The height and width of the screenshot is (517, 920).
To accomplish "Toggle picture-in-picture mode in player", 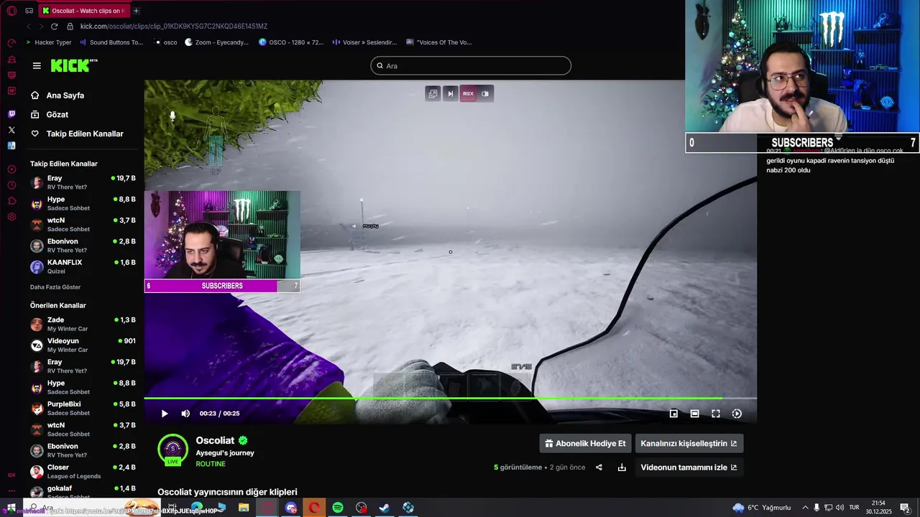I will 673,414.
